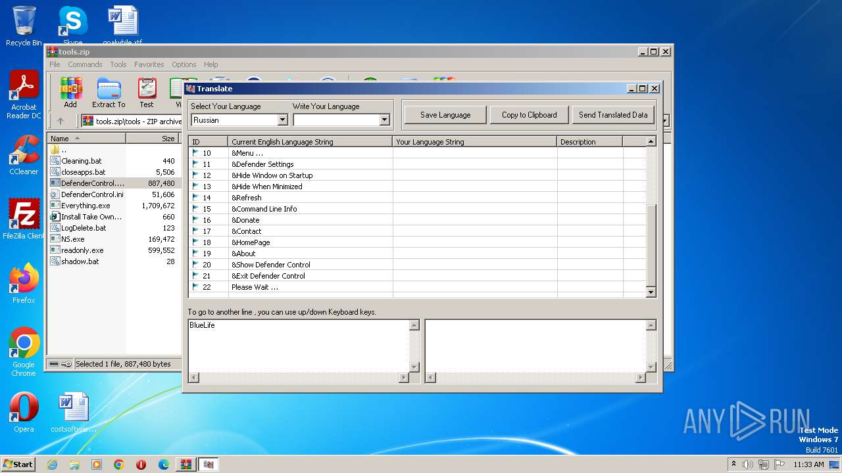Screen dimensions: 842x473
Task: Click the Extract To icon in WinRAR
Action: pyautogui.click(x=109, y=93)
